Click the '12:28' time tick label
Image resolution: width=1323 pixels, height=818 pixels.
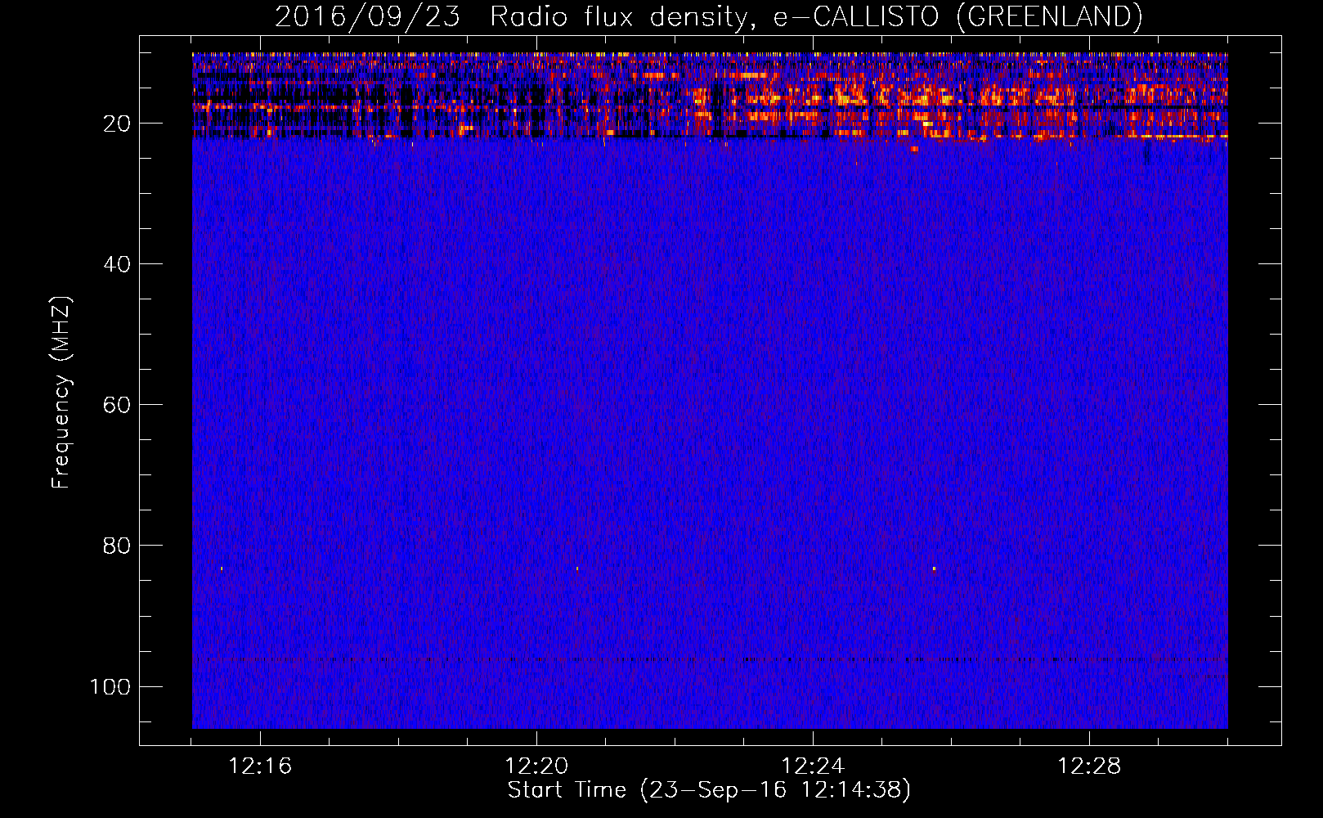[1089, 766]
